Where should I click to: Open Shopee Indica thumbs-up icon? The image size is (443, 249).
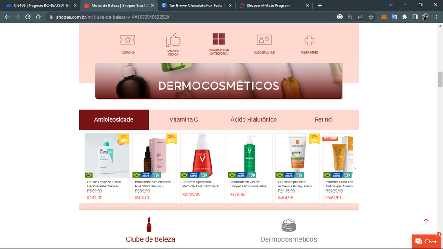173,40
